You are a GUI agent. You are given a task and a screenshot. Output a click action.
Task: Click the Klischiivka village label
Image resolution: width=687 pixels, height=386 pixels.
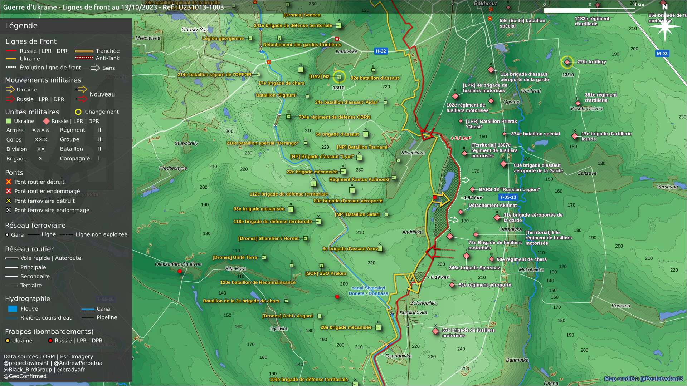point(413,153)
